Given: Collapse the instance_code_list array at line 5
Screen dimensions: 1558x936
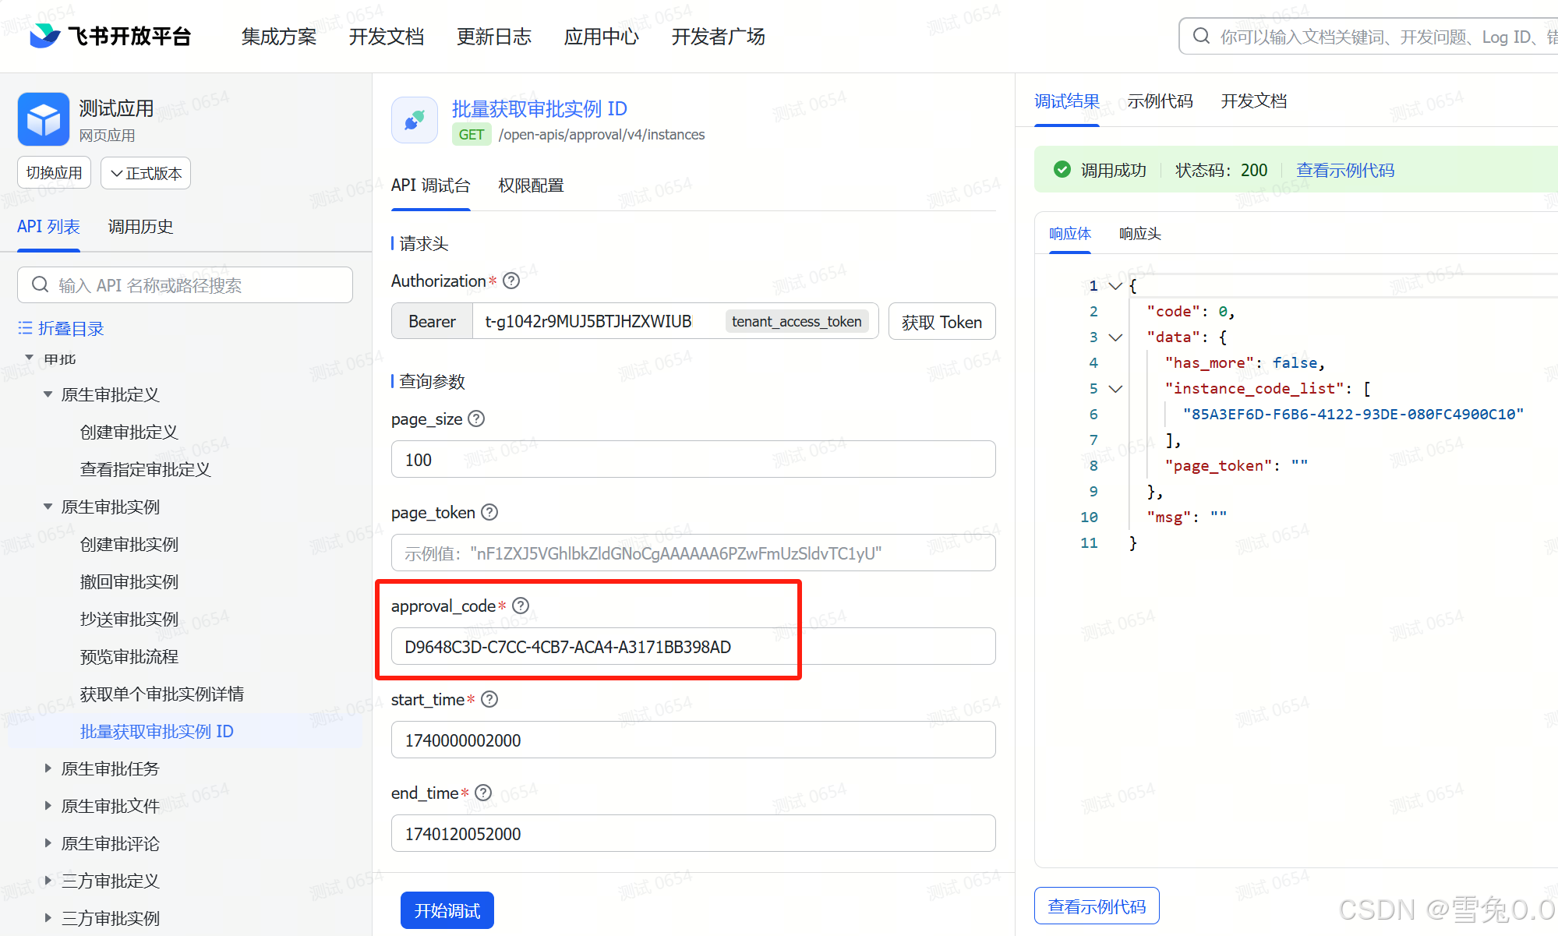Looking at the screenshot, I should pyautogui.click(x=1115, y=388).
